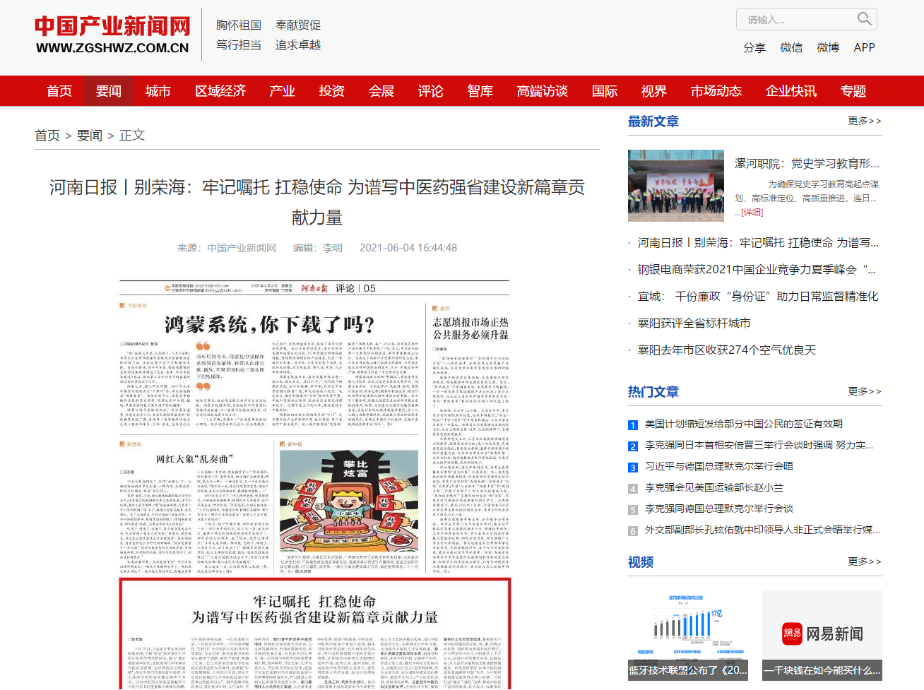924x690 pixels.
Task: Click the APP download link
Action: click(864, 47)
